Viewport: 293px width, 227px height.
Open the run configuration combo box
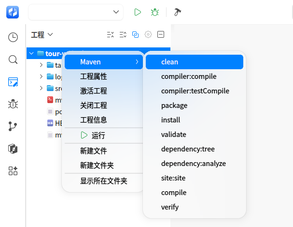(76, 12)
